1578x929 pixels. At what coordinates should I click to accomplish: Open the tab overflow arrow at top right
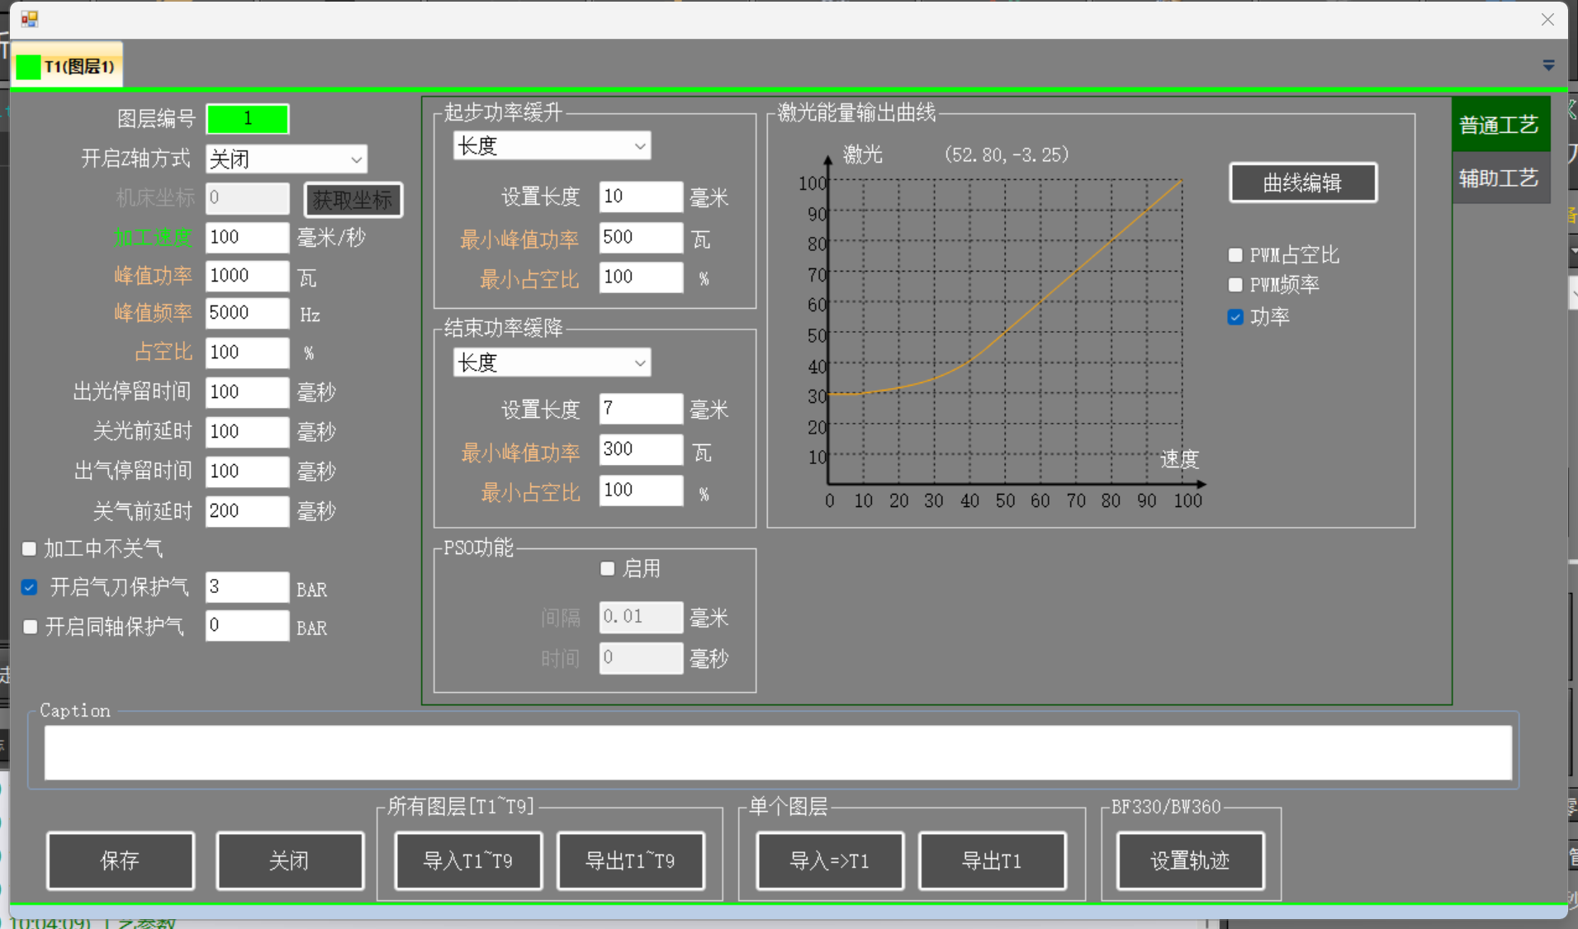tap(1548, 65)
